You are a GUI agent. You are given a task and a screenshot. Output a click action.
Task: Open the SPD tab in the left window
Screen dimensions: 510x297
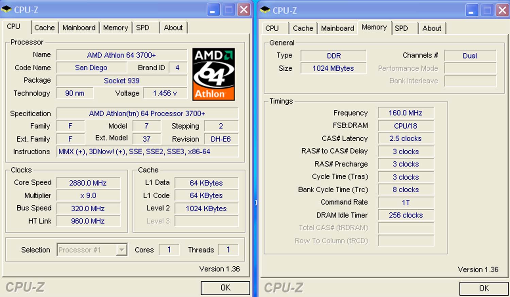click(x=143, y=28)
